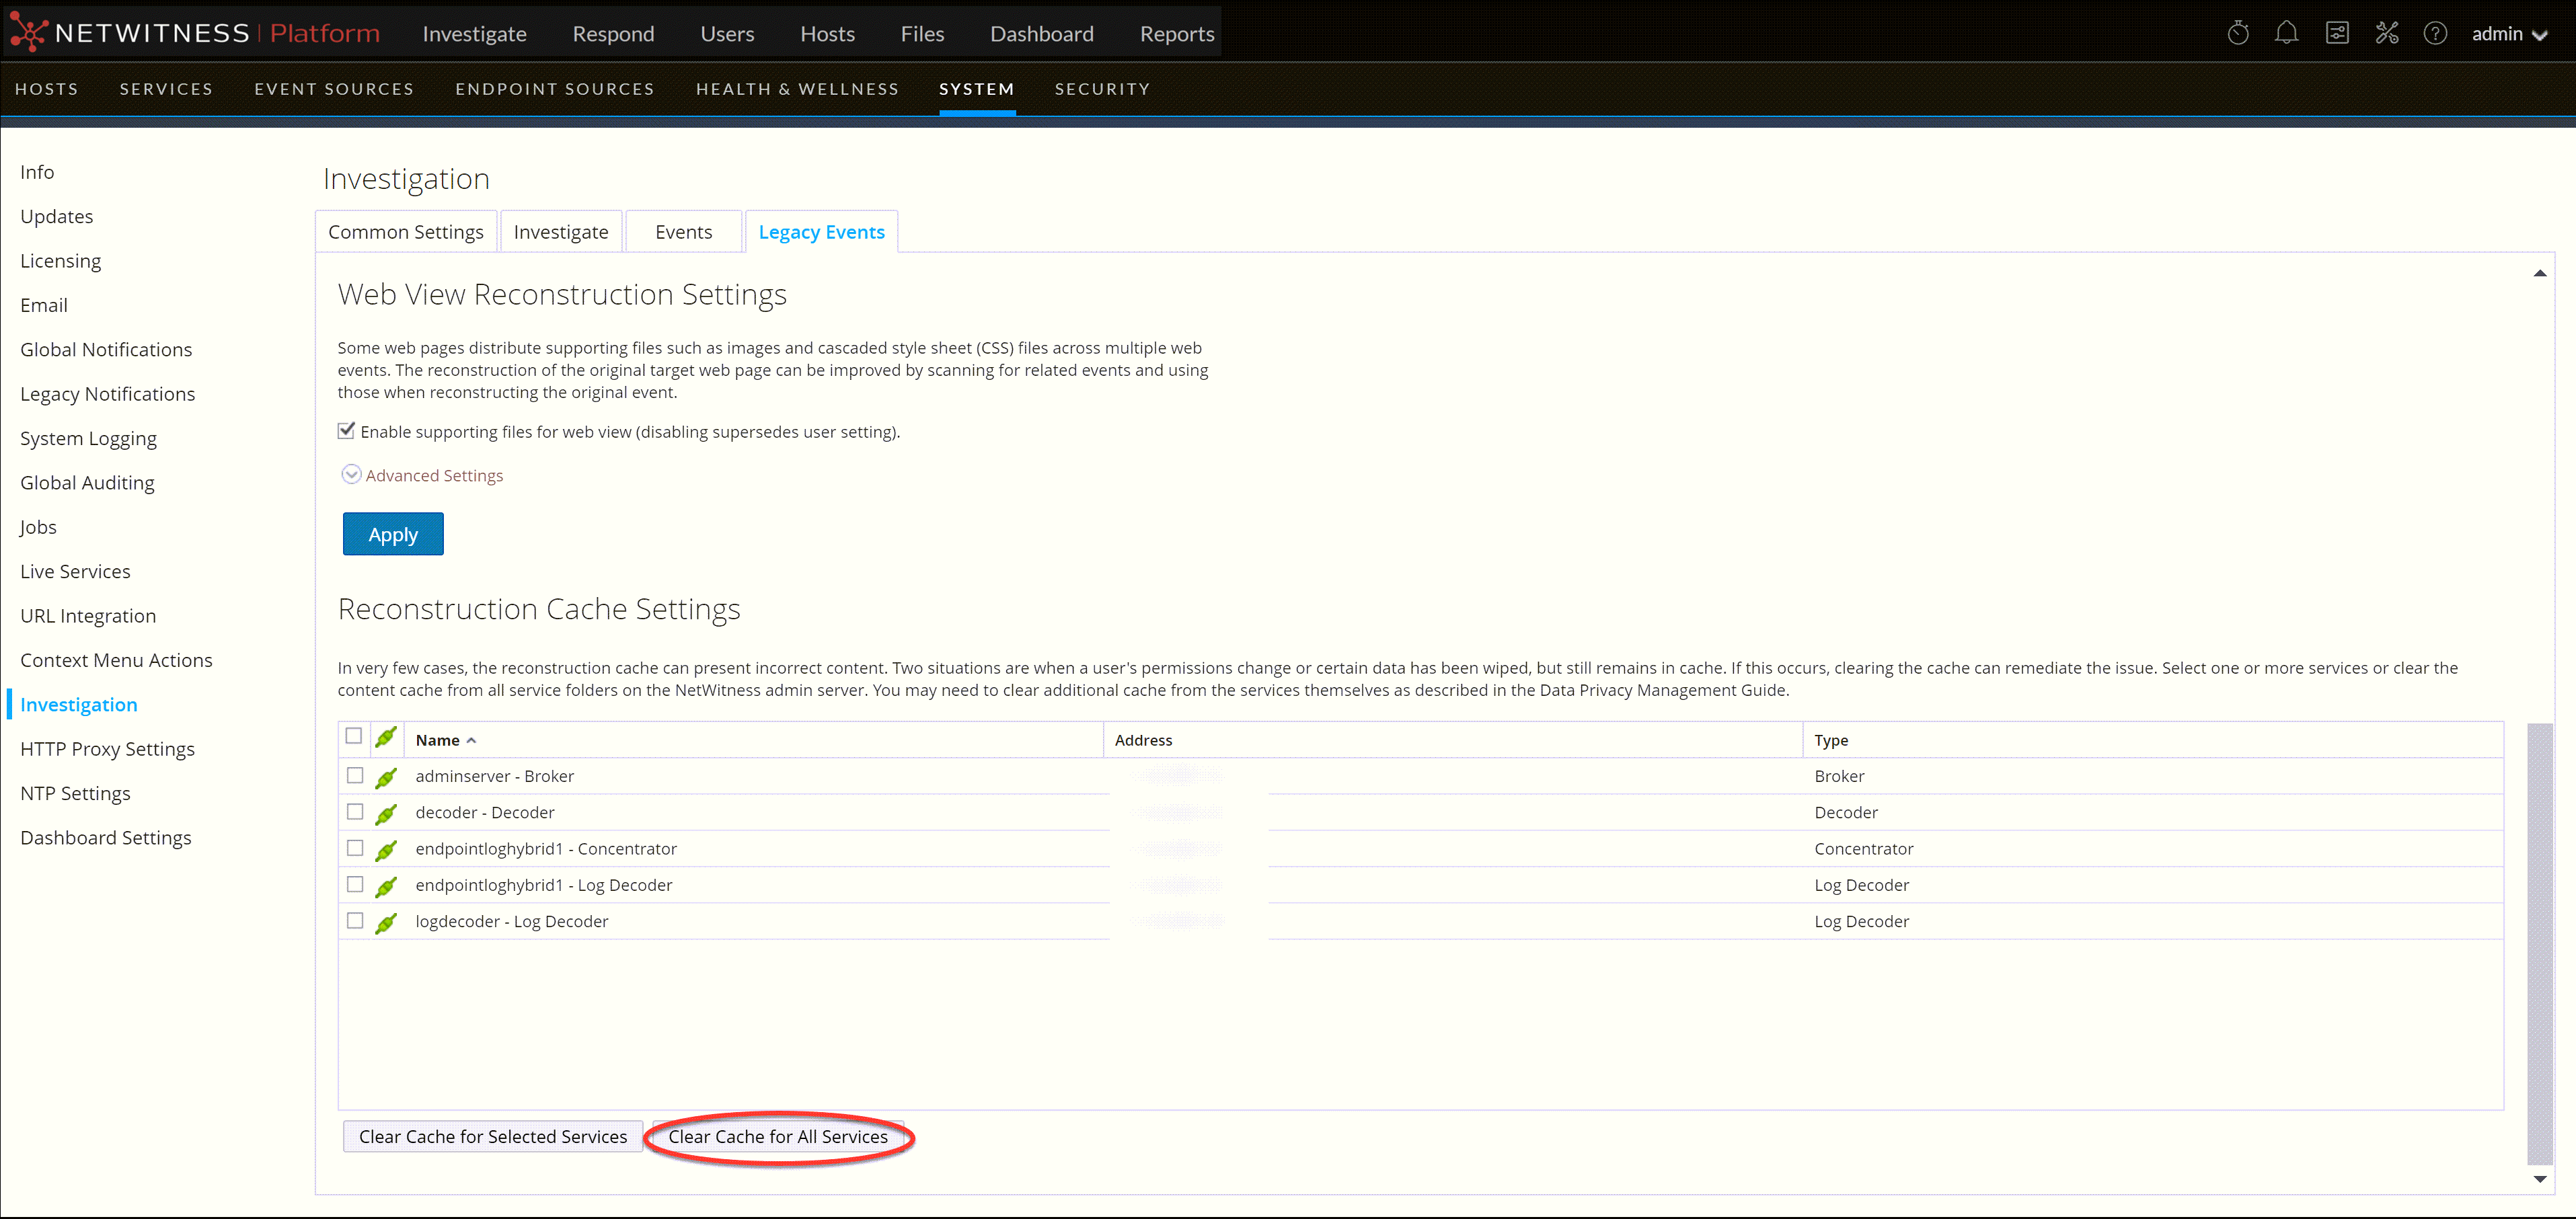Check the select-all checkbox in table header
Viewport: 2576px width, 1219px height.
coord(354,736)
